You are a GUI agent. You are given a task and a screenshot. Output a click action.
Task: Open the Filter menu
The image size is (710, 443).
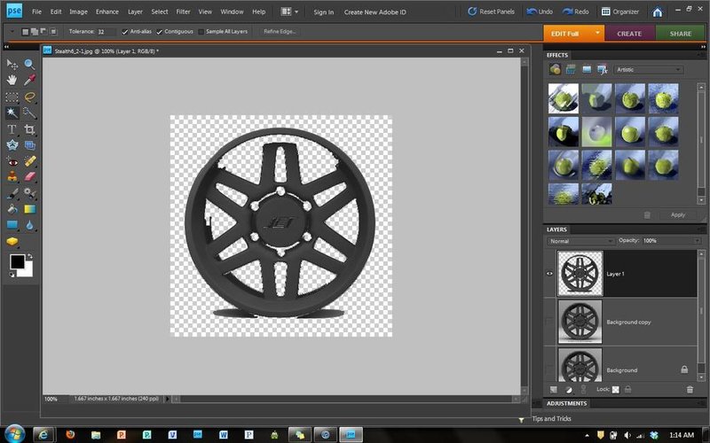click(183, 12)
